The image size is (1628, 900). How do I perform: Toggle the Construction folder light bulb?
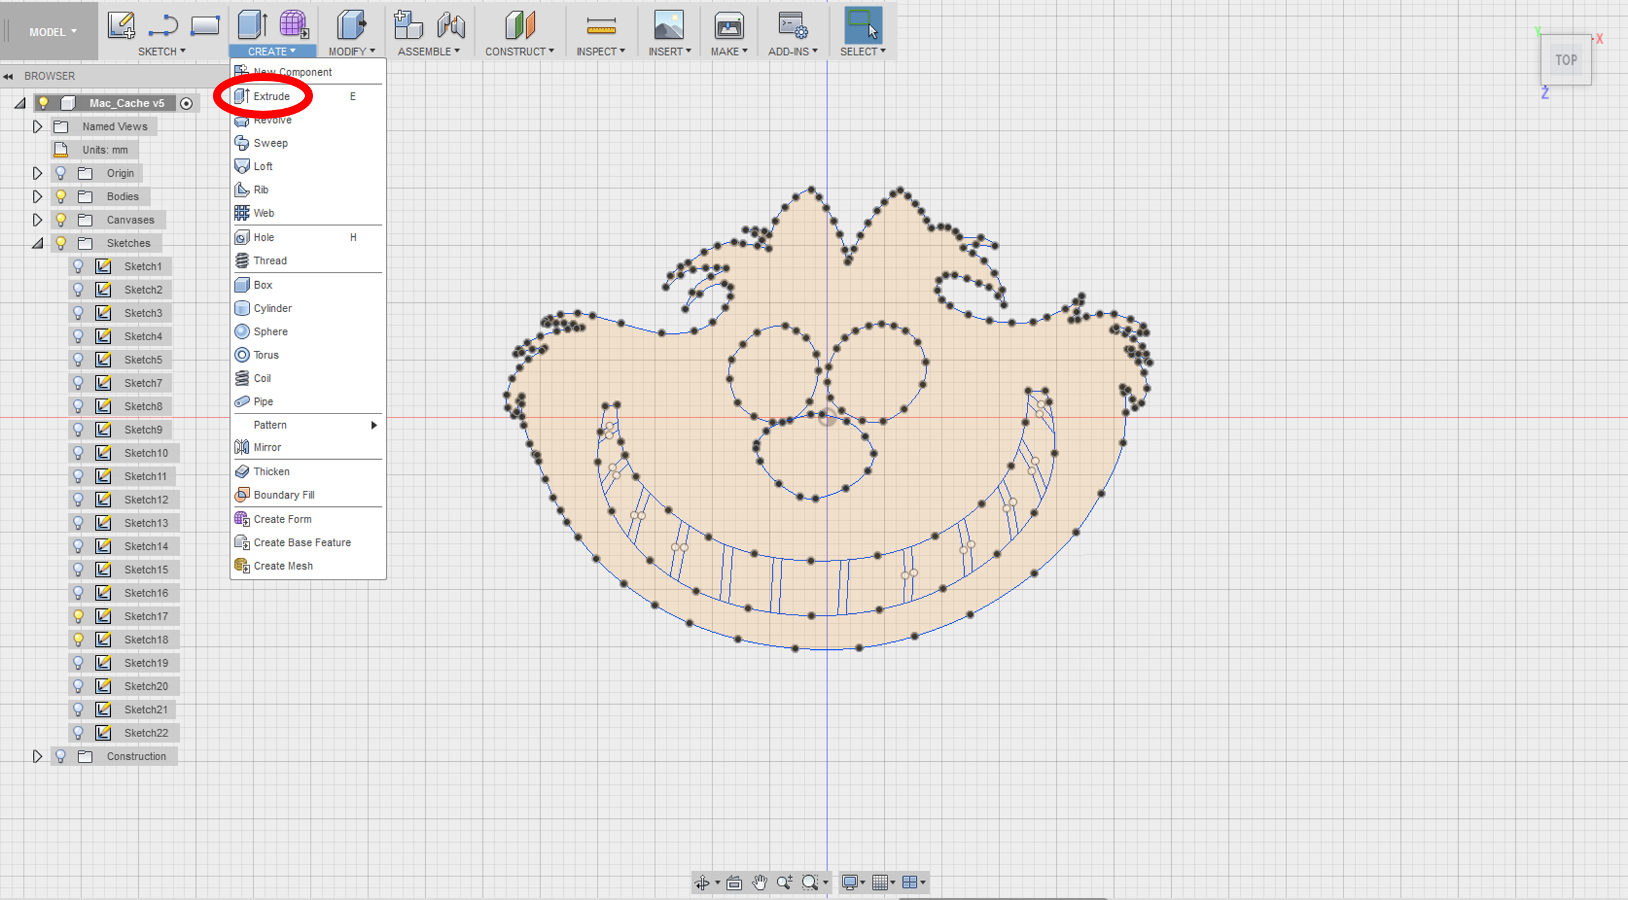point(60,756)
